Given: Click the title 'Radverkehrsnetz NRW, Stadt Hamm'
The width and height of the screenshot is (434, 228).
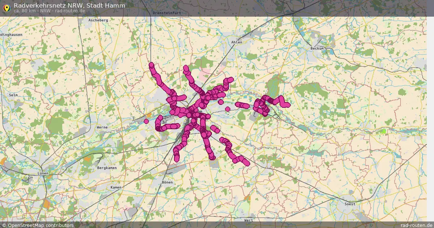Looking at the screenshot, I should tap(69, 5).
